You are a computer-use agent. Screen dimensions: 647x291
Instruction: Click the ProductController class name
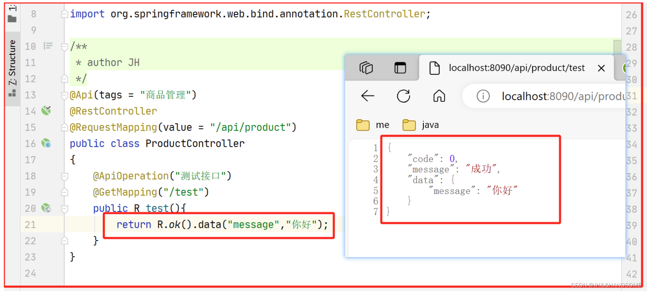tap(195, 144)
